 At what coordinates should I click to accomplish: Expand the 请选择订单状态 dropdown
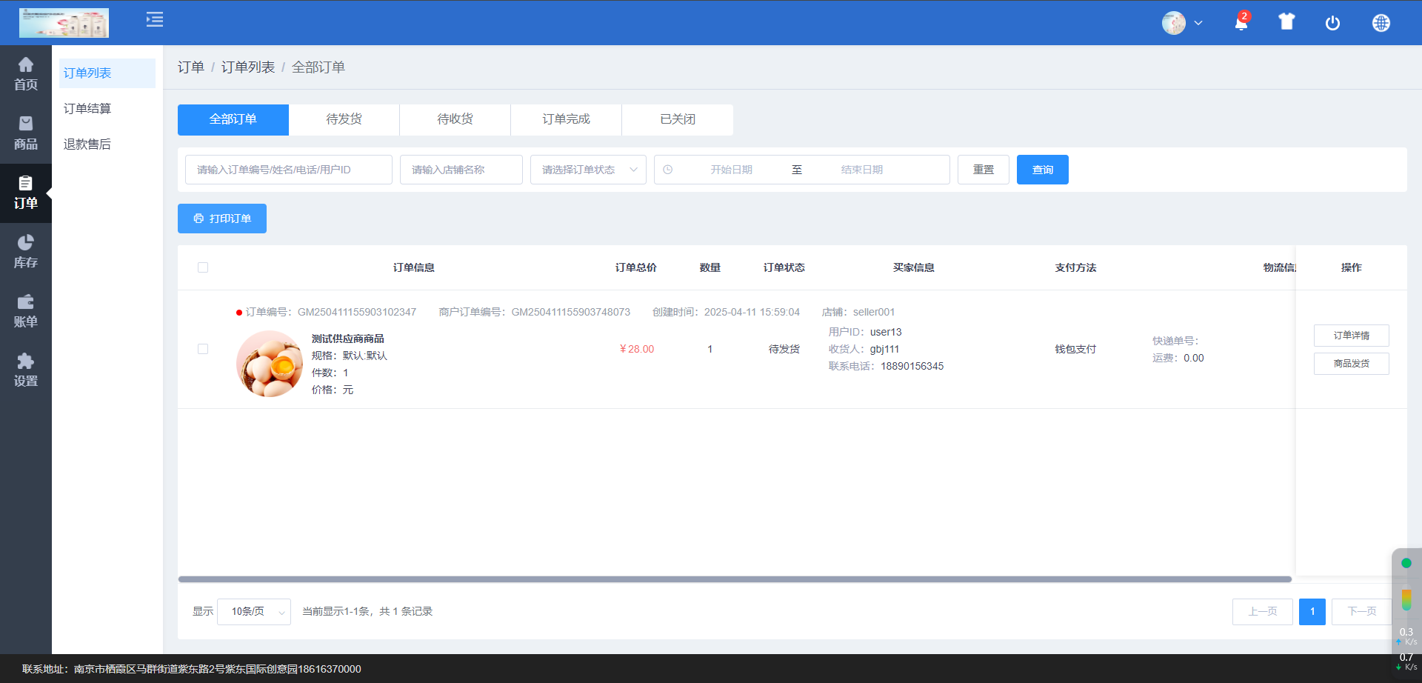[x=588, y=170]
